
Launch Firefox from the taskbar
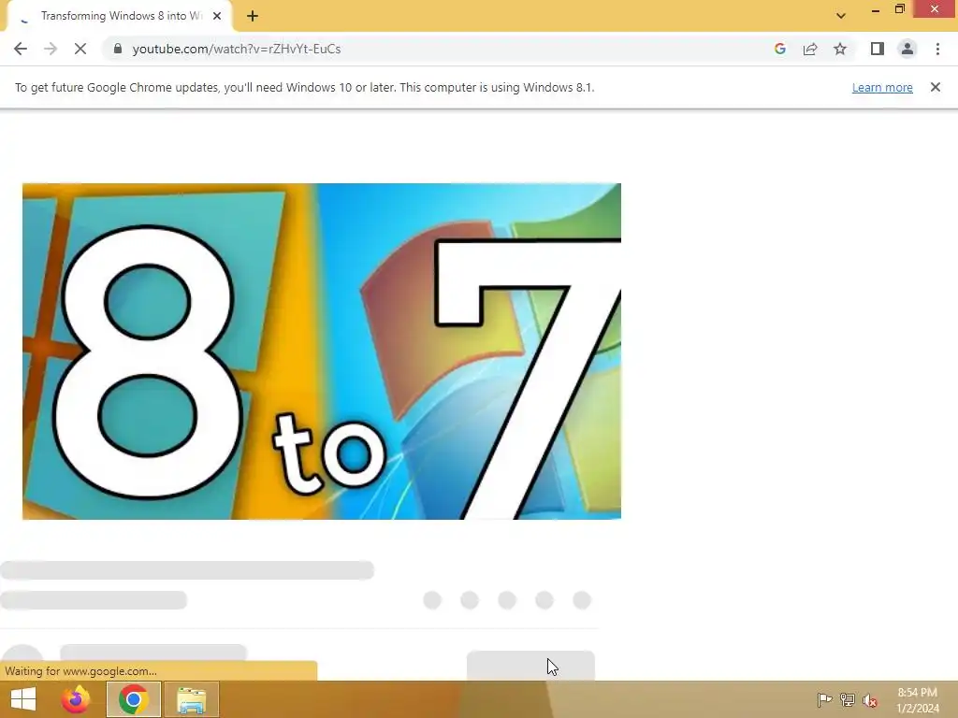[x=76, y=699]
